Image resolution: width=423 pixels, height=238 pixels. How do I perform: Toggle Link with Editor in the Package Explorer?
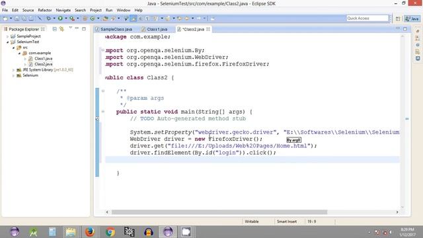point(61,29)
